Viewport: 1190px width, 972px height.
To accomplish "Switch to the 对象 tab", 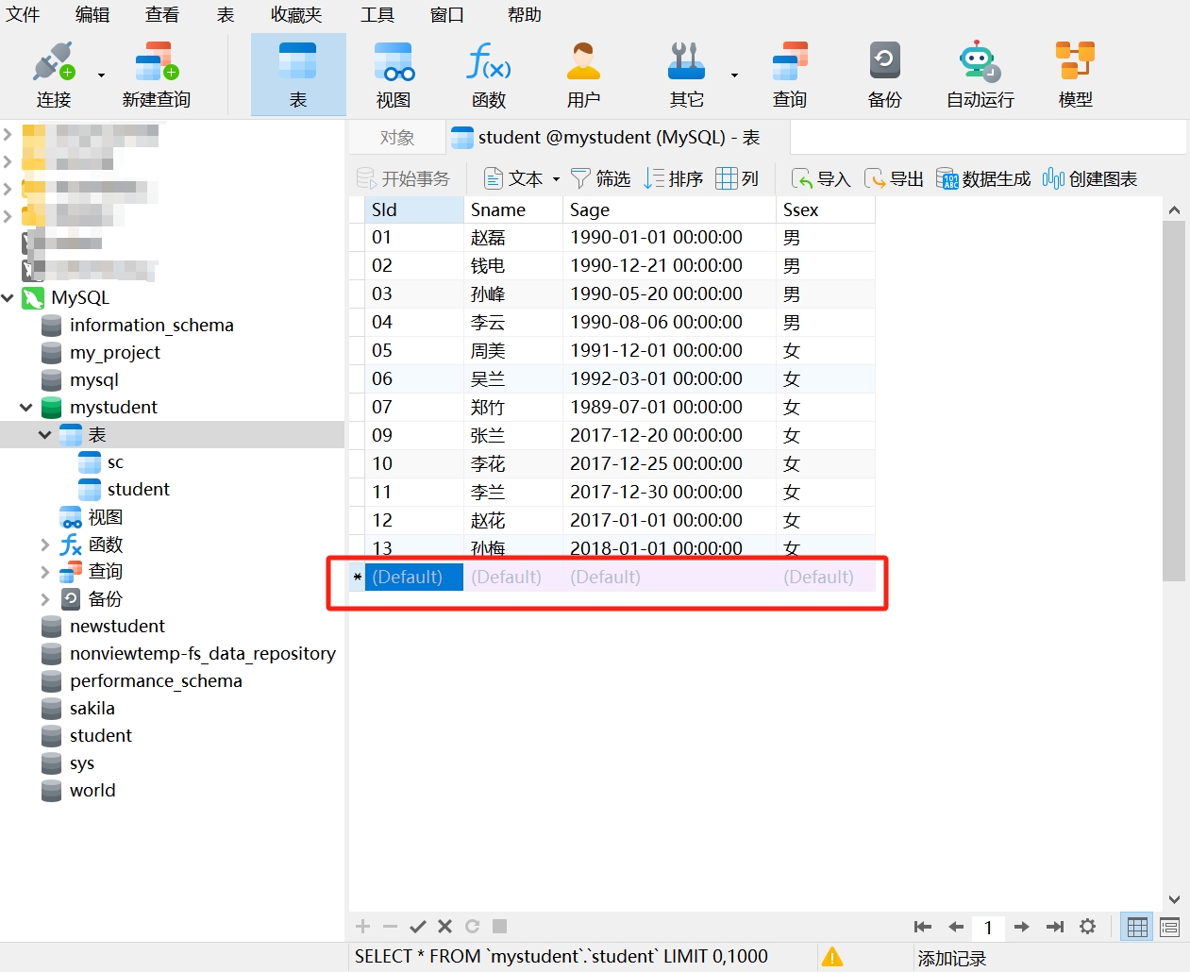I will (x=396, y=138).
